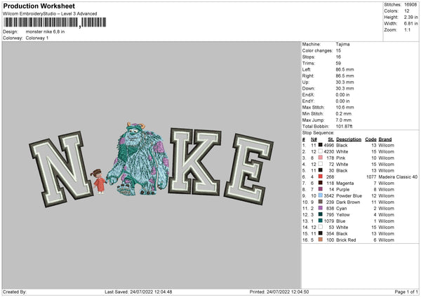This screenshot has height=297, width=421.
Task: Click the Created By label
Action: 15,291
